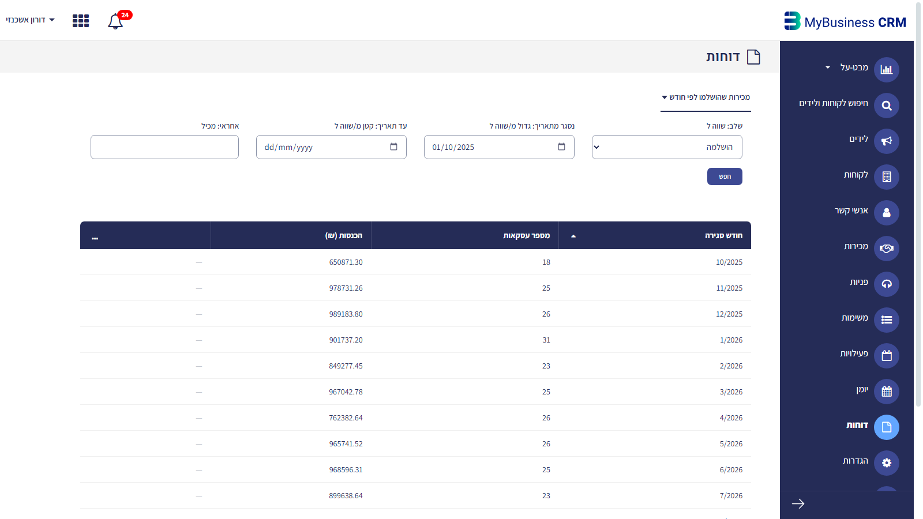Viewport: 923px width, 519px height.
Task: Open the שלב stage dropdown
Action: coord(667,147)
